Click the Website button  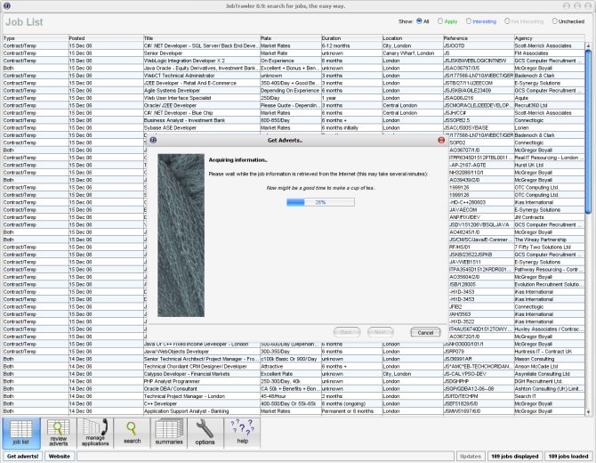pyautogui.click(x=60, y=456)
